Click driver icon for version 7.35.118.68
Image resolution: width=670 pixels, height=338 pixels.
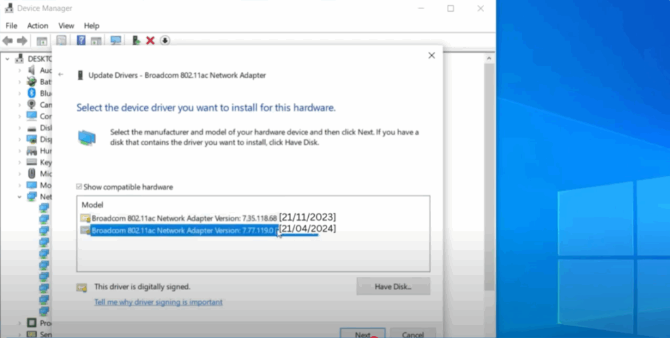click(x=86, y=218)
